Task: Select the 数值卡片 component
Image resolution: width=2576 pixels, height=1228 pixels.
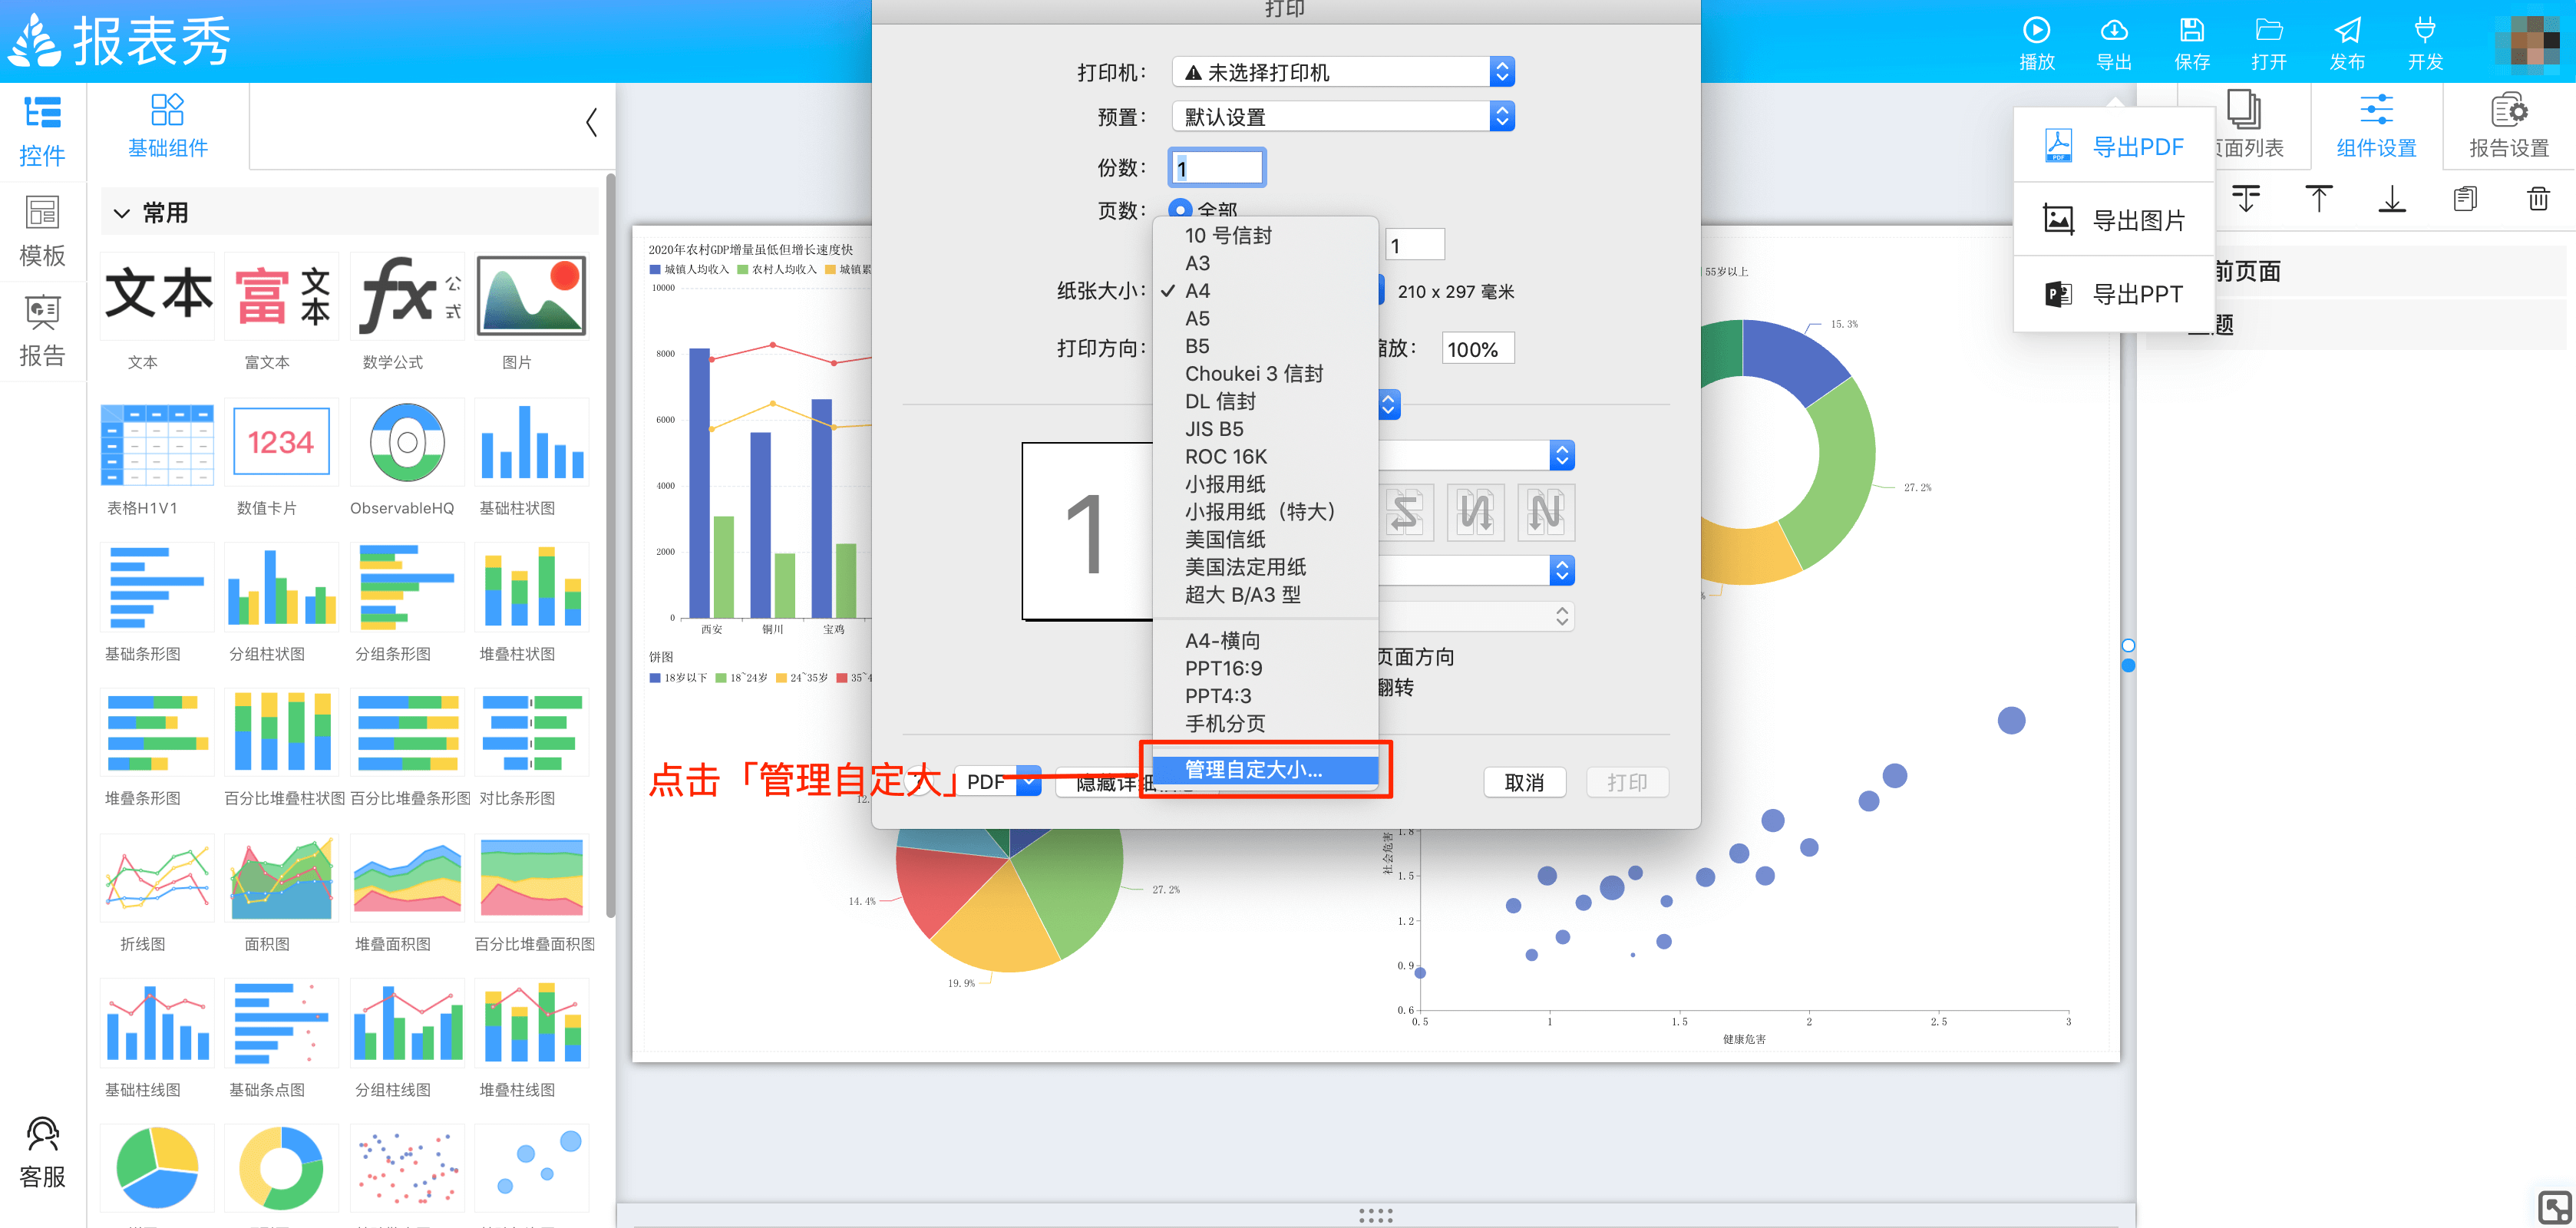Action: tap(282, 442)
